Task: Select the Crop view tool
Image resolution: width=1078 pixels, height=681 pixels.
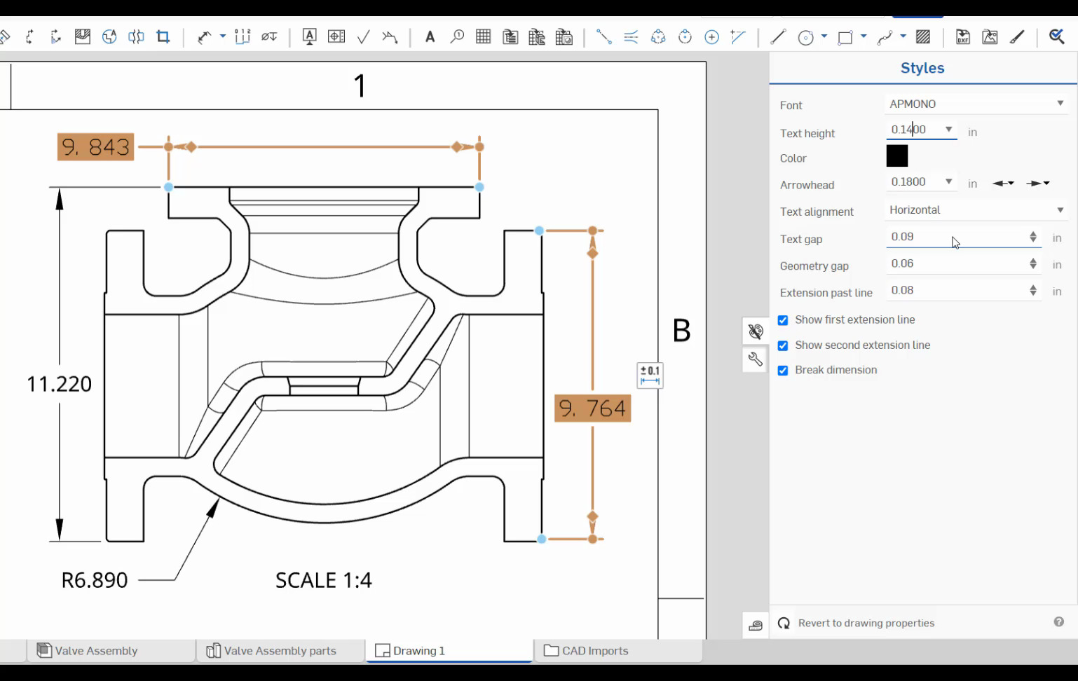Action: (163, 37)
